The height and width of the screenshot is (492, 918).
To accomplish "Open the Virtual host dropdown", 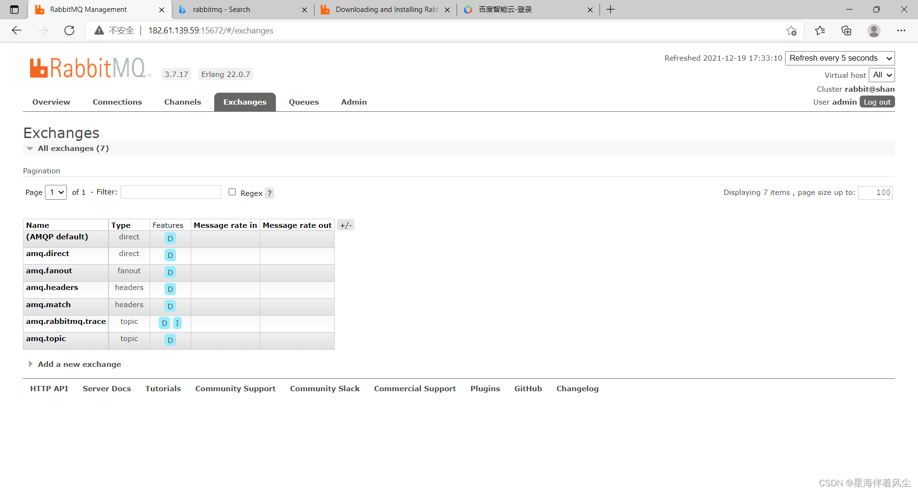I will click(881, 75).
